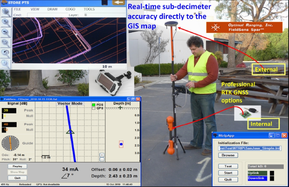Viewport: 289px width, 187px height.
Task: Close the NtripApp window
Action: pyautogui.click(x=284, y=135)
